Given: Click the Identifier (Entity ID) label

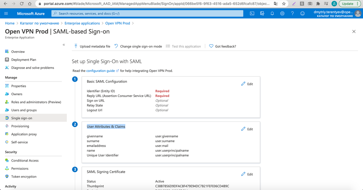Looking at the screenshot, I should 101,91.
